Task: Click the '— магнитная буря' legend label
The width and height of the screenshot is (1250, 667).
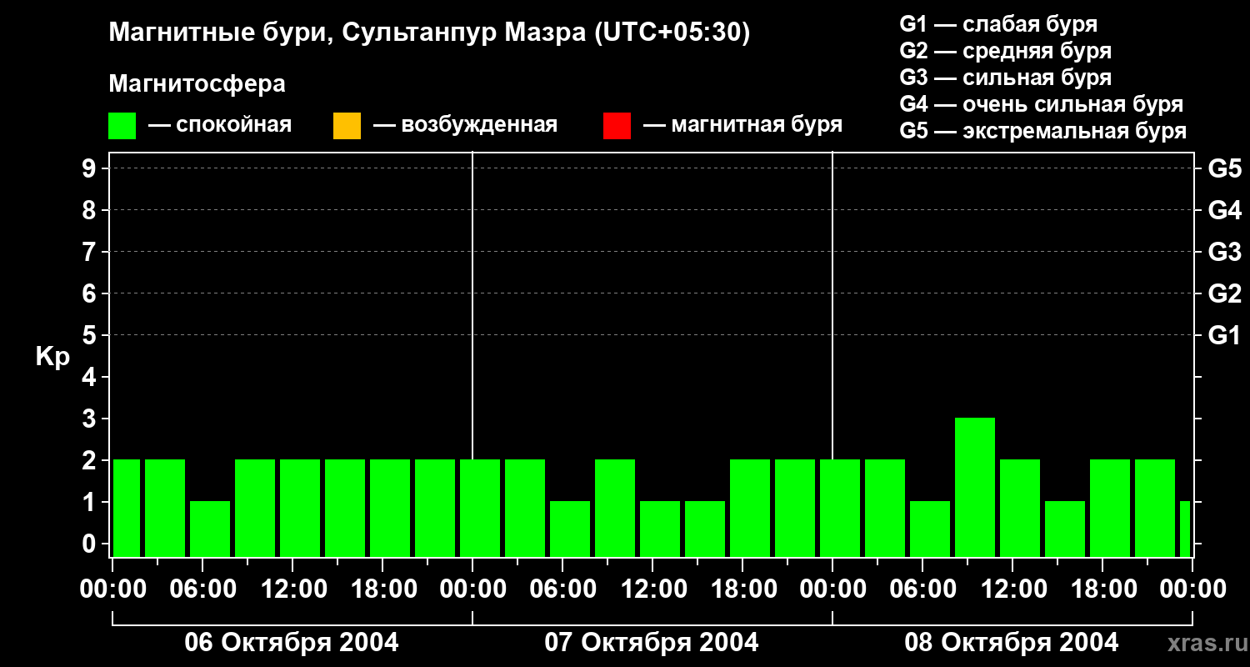Action: [742, 126]
